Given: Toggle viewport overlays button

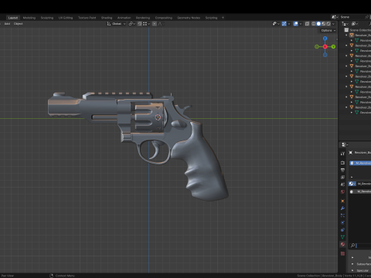Looking at the screenshot, I should [x=296, y=24].
